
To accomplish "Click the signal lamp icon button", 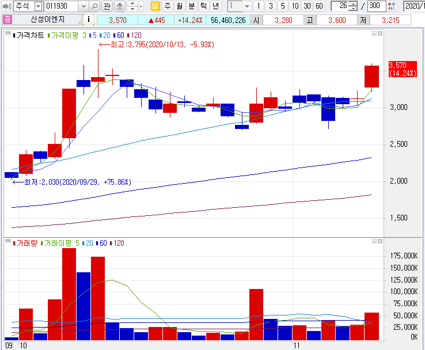I will (120, 6).
